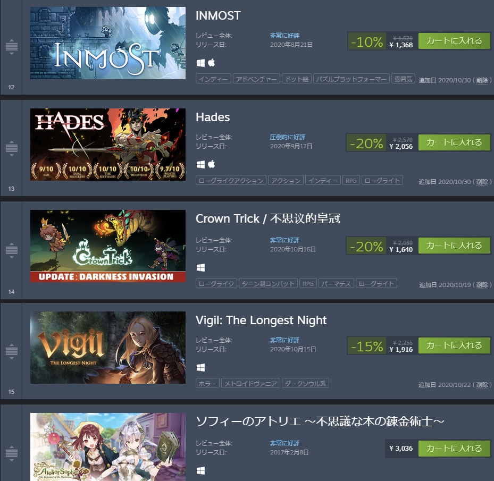Click the Windows icon under Vigil
494x481 pixels.
200,367
